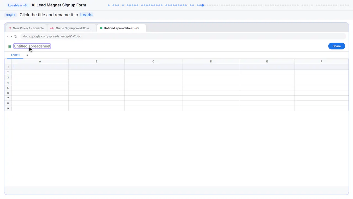Click the AI Lead Magnet Signup Form heading
The width and height of the screenshot is (353, 199).
point(59,5)
